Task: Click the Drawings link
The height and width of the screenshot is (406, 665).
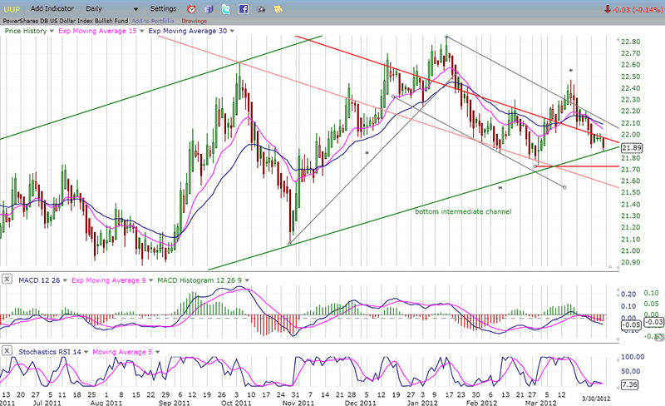Action: [194, 20]
